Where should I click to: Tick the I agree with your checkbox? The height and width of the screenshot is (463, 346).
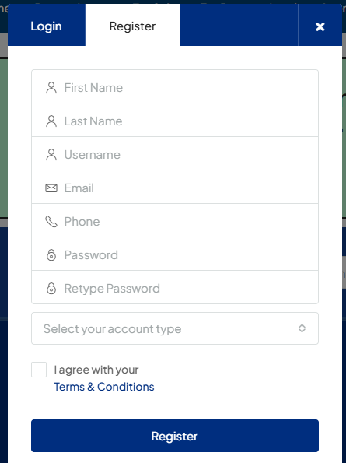click(x=39, y=370)
